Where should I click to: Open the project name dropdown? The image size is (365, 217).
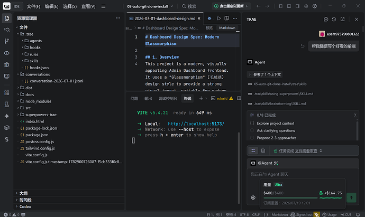150,6
